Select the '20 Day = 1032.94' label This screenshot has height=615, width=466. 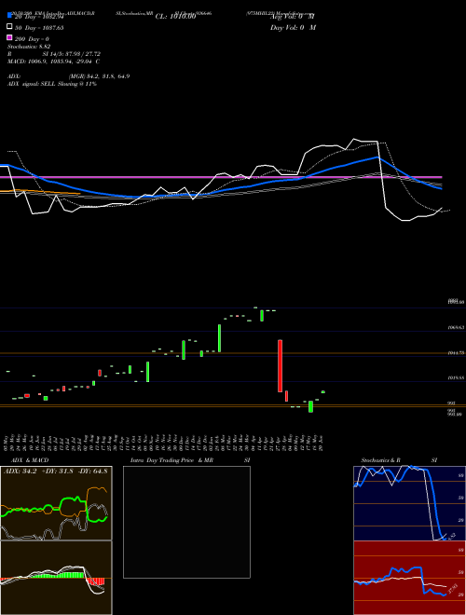39,17
